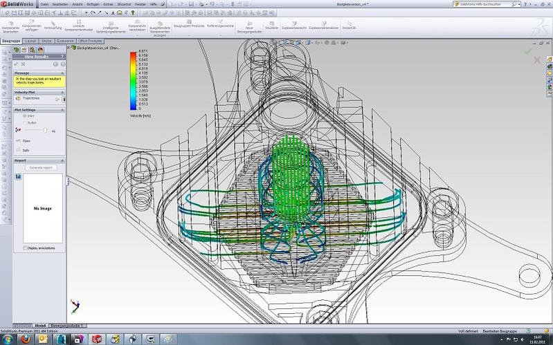This screenshot has height=345, width=553.
Task: Expand the Backplateversion_v4 tree item
Action: 69,48
